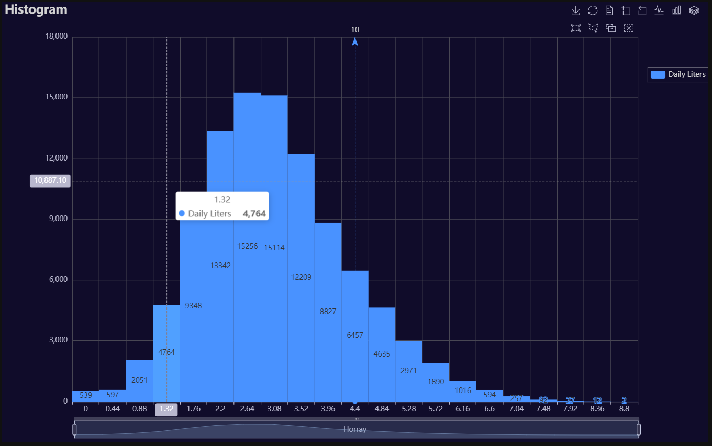712x446 pixels.
Task: Toggle the stack layers icon
Action: (x=694, y=10)
